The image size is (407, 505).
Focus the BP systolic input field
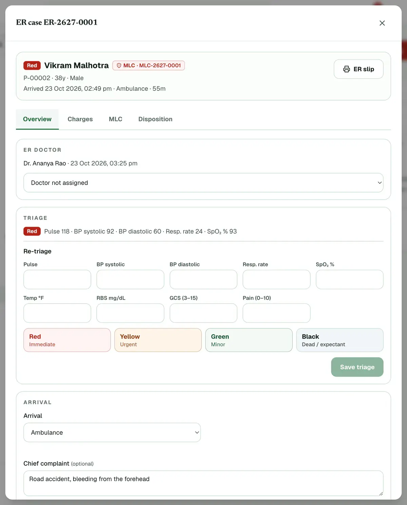[130, 280]
